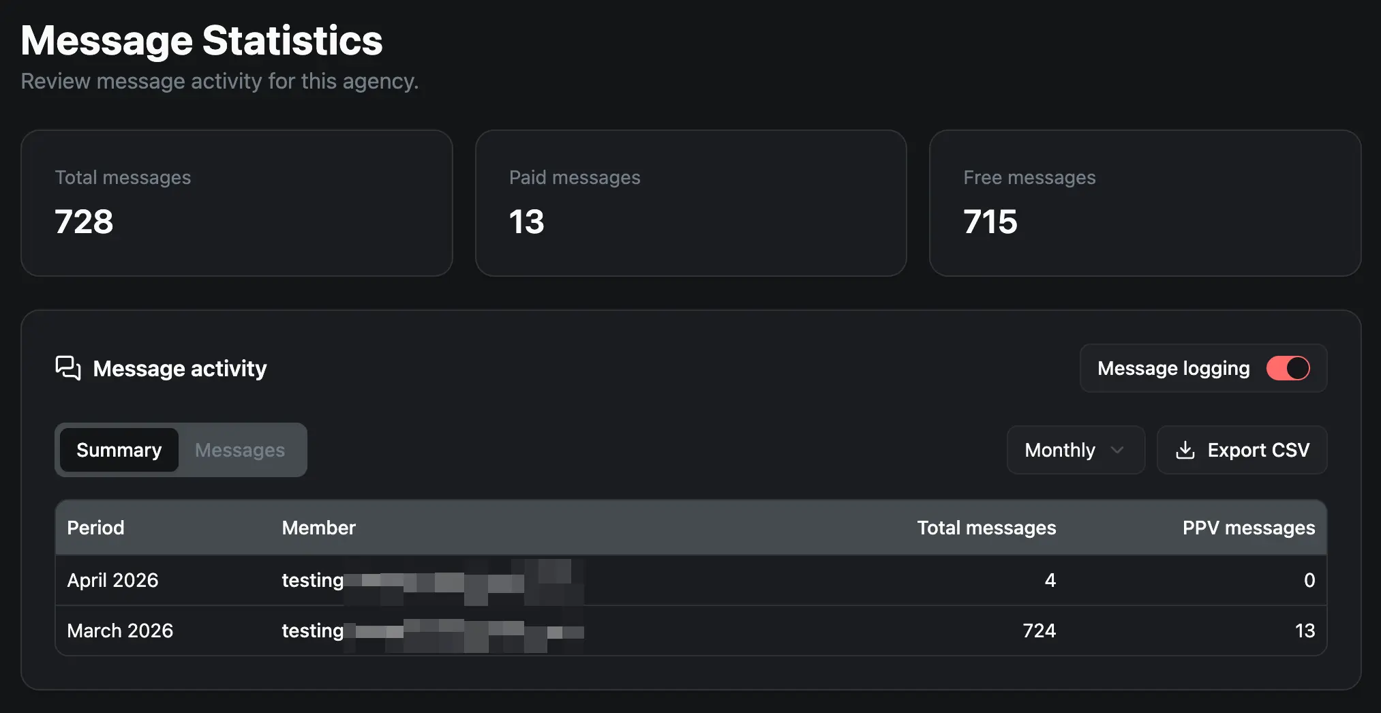Click the download icon inside Export CSV
The width and height of the screenshot is (1381, 713).
coord(1185,450)
